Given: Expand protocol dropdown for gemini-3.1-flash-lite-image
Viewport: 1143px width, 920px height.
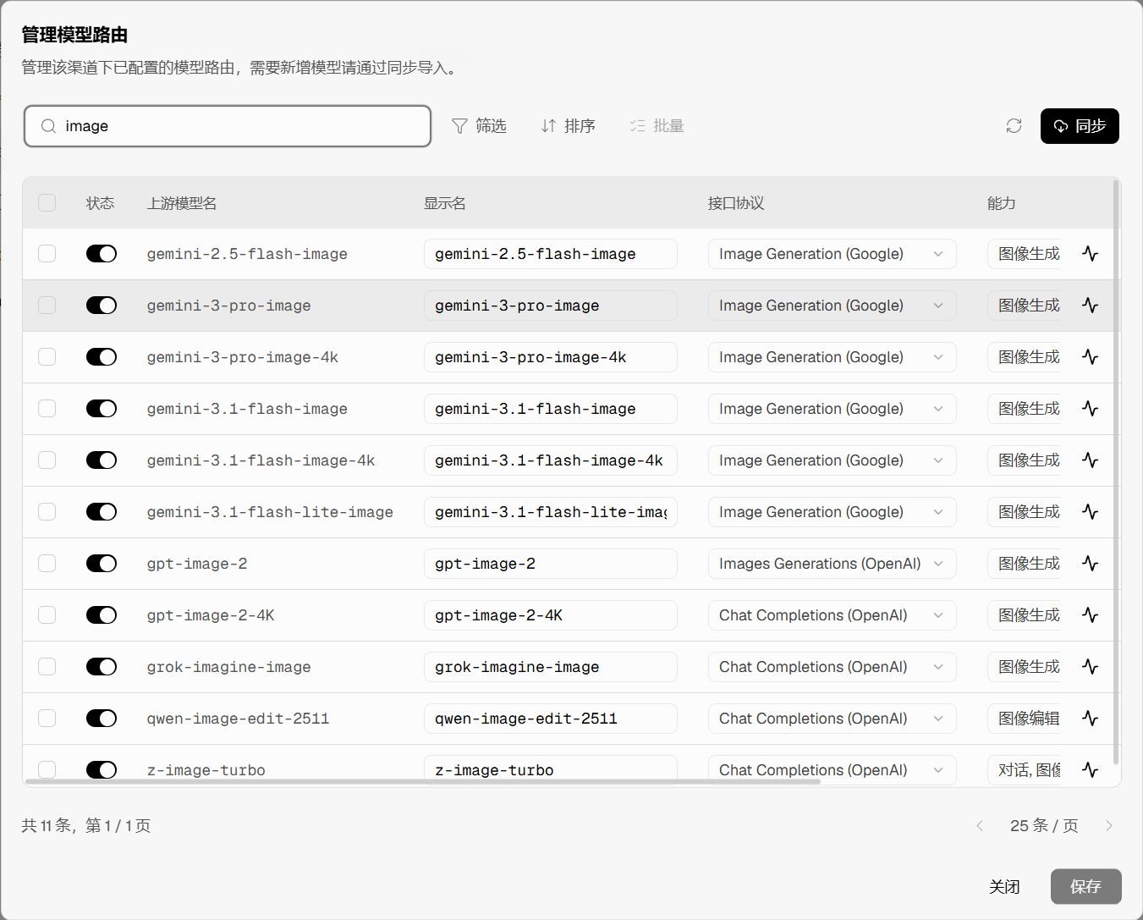Looking at the screenshot, I should pos(833,512).
